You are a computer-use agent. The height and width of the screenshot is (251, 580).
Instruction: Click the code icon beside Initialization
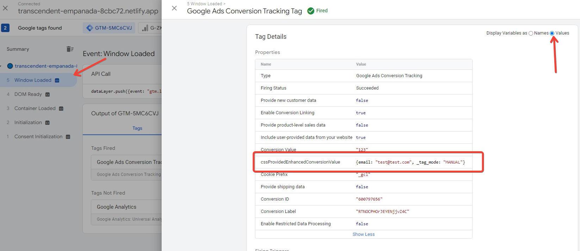pyautogui.click(x=48, y=123)
